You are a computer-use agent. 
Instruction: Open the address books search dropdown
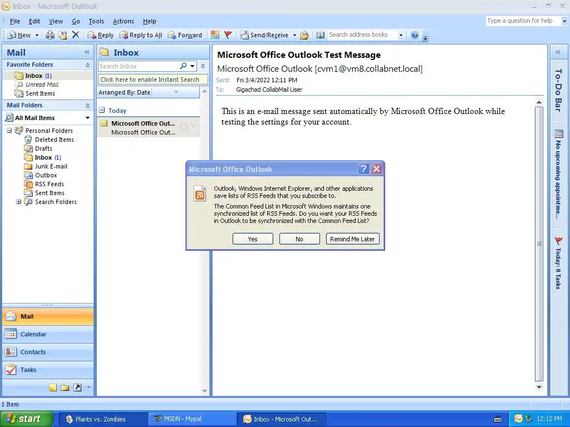pos(401,35)
